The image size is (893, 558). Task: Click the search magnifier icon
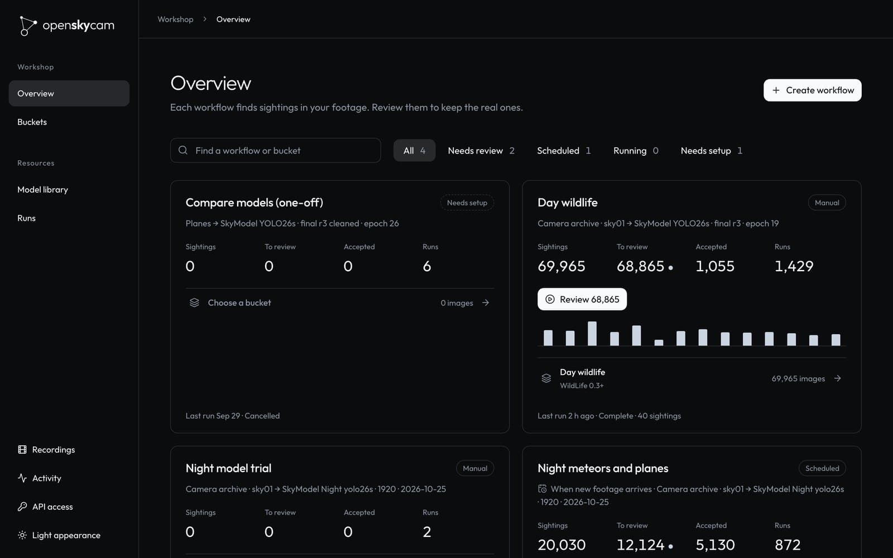point(183,150)
